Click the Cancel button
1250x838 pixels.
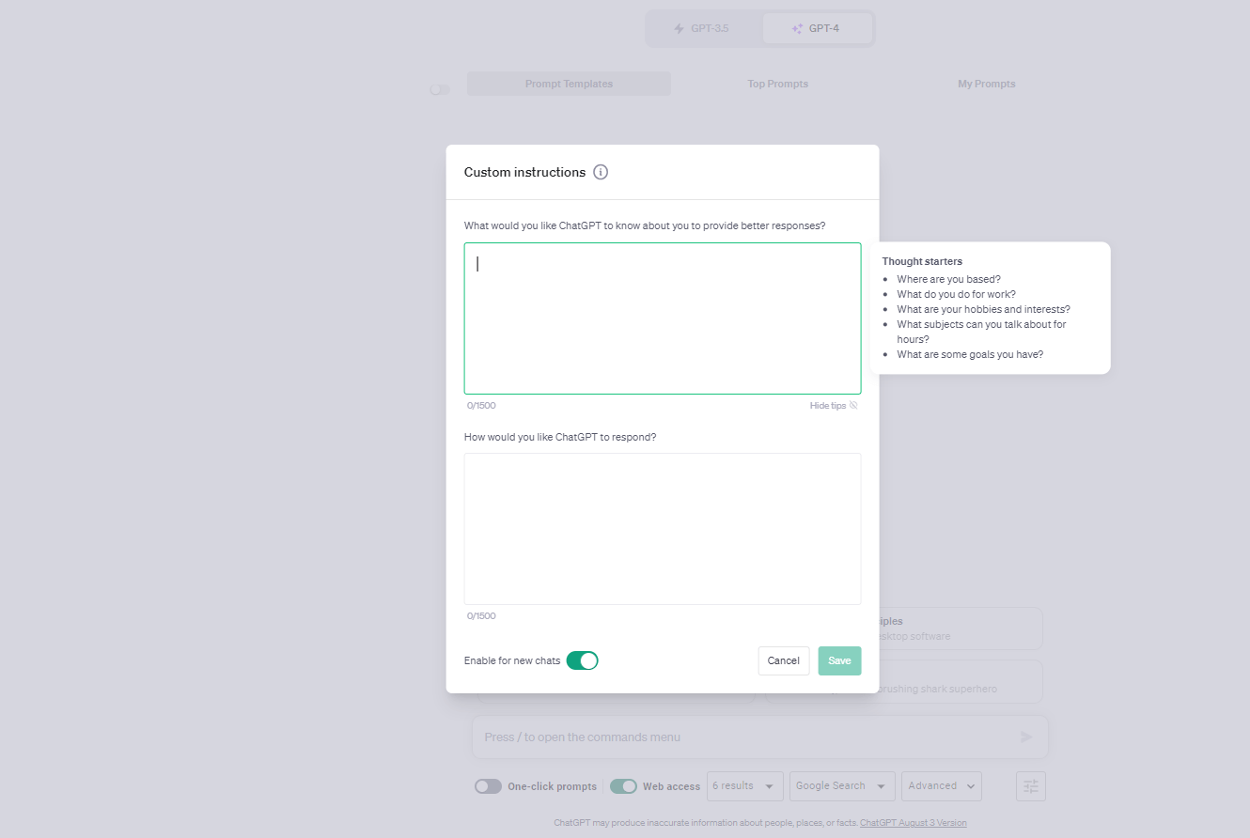[784, 660]
